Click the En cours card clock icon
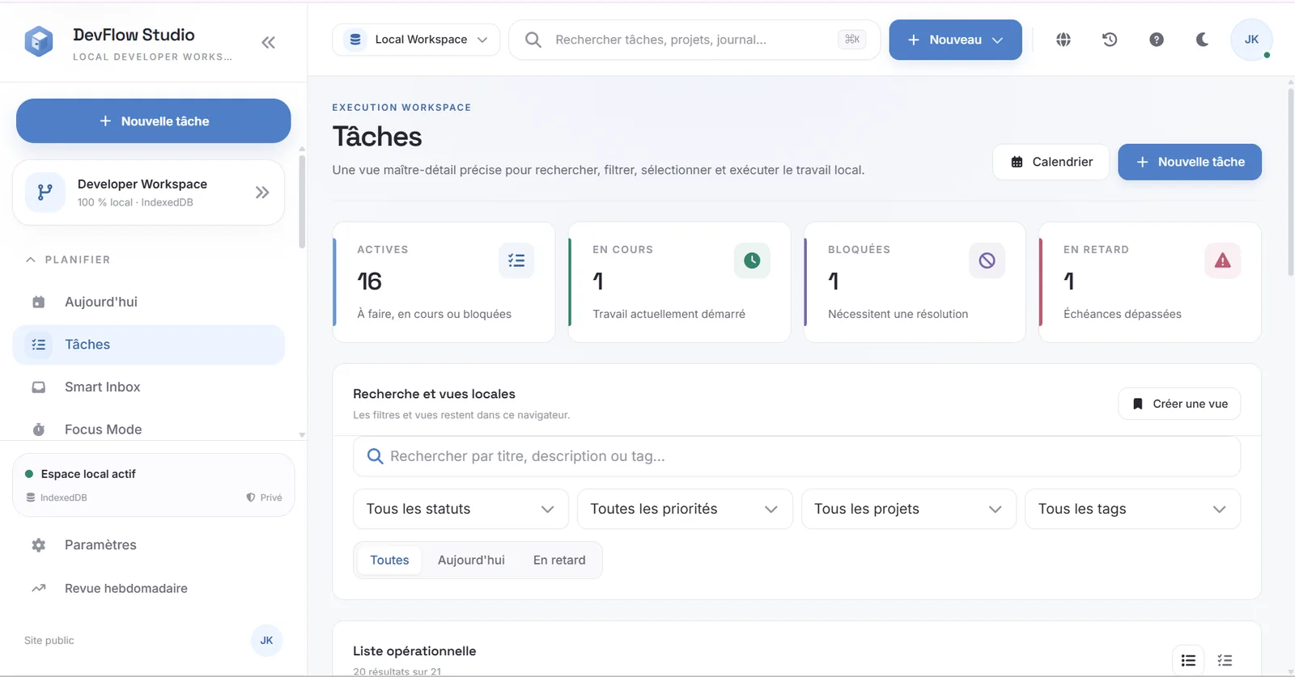Image resolution: width=1295 pixels, height=677 pixels. pyautogui.click(x=752, y=260)
